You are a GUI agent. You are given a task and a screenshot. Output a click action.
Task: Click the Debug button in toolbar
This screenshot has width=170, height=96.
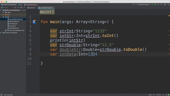coord(155,5)
